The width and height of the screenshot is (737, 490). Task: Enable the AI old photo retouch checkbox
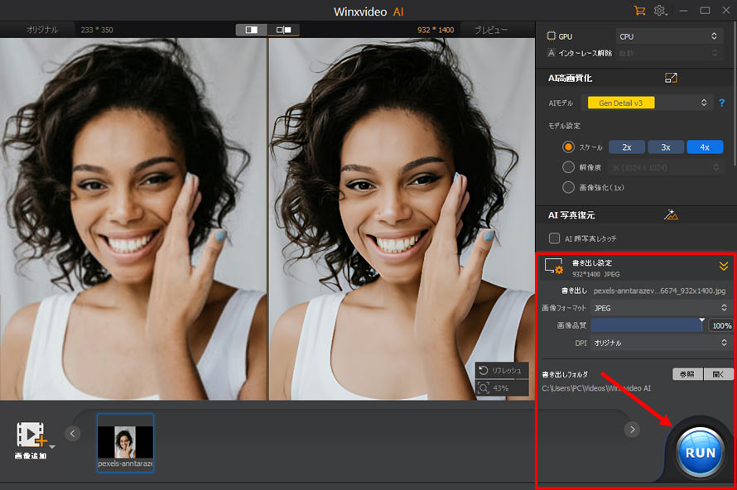tap(555, 238)
